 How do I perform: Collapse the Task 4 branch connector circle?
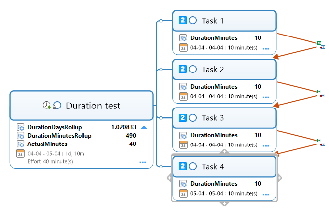tap(161, 167)
